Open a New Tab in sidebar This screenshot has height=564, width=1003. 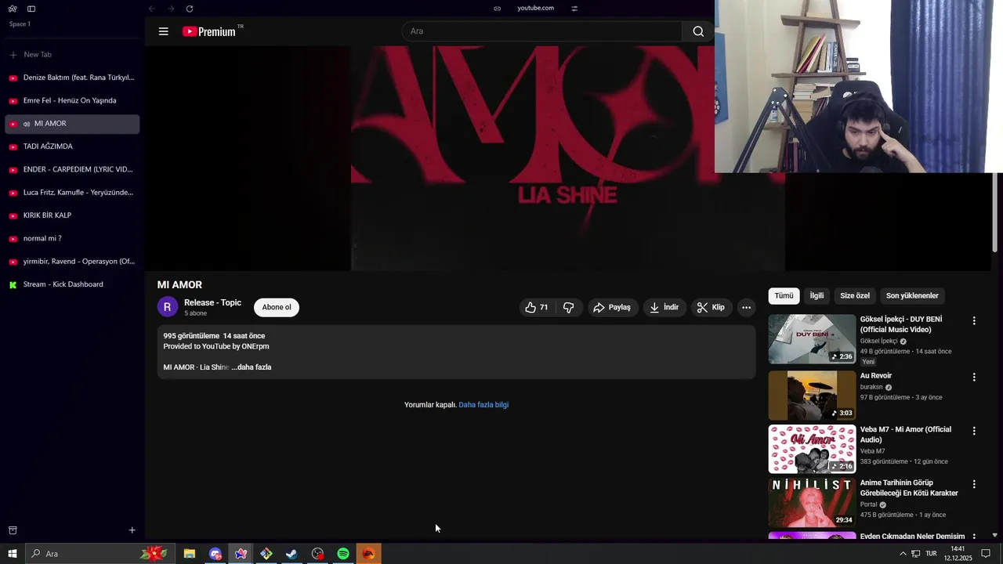point(72,55)
